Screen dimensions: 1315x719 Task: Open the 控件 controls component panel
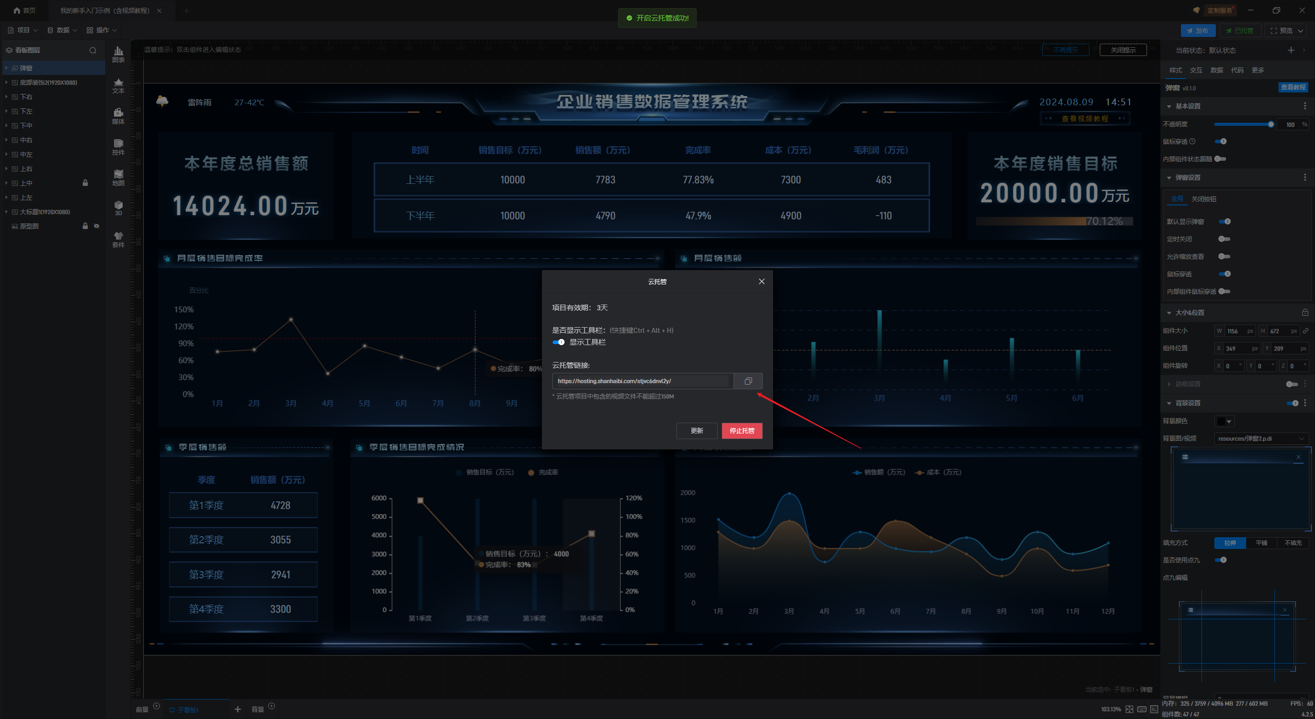coord(118,147)
